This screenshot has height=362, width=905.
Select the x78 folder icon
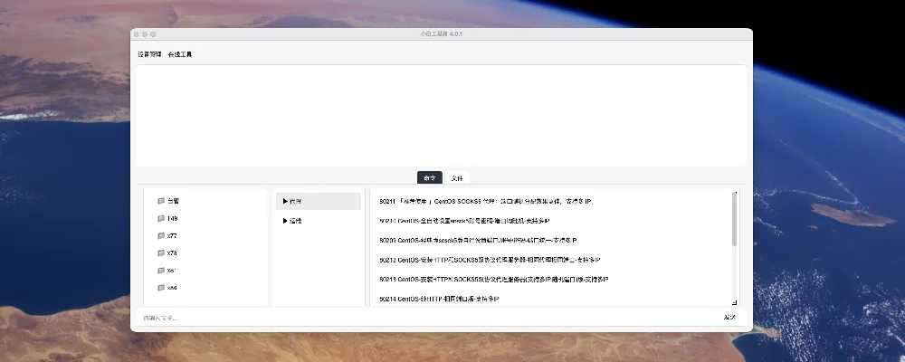coord(161,252)
